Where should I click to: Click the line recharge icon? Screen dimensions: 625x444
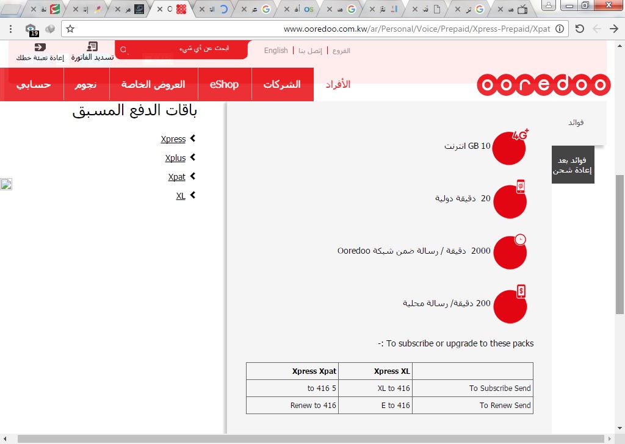tap(40, 47)
